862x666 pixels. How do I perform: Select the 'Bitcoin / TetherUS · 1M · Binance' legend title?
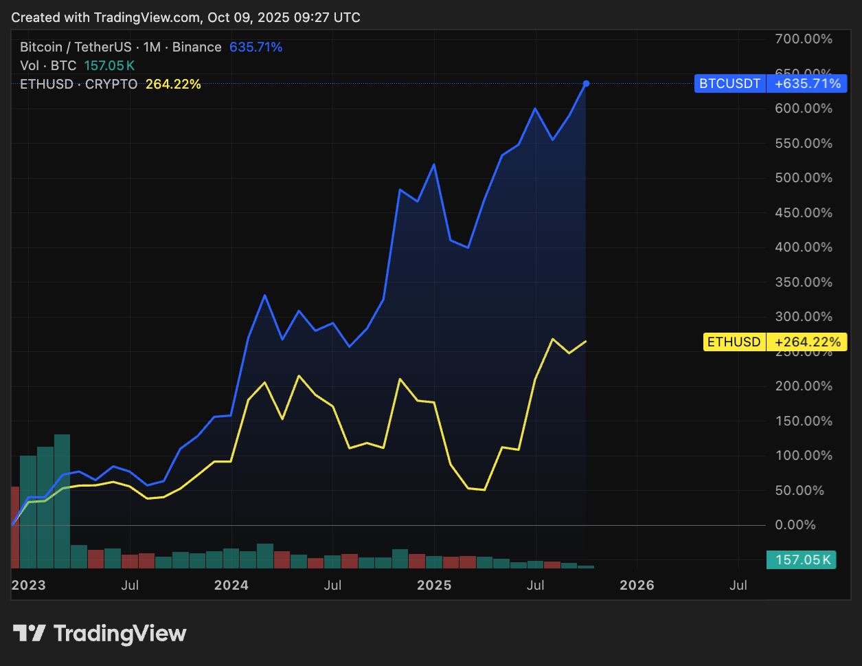tap(121, 47)
